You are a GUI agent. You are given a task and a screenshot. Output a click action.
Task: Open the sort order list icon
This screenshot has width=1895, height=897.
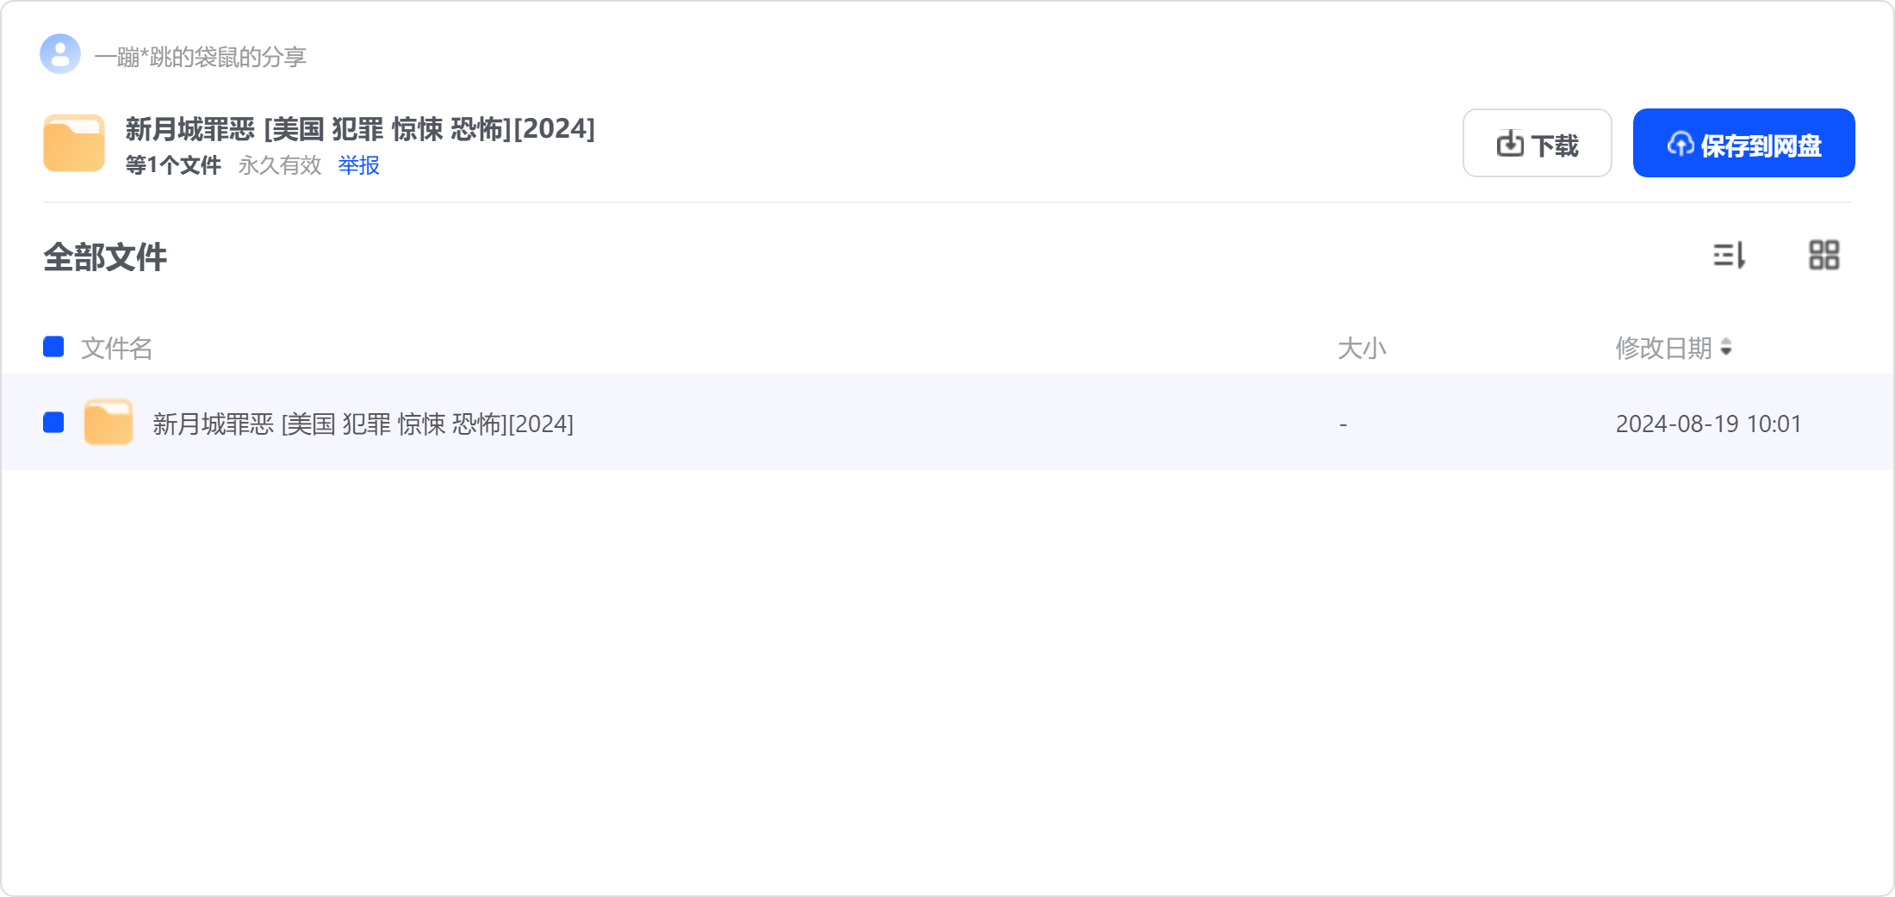pos(1729,256)
